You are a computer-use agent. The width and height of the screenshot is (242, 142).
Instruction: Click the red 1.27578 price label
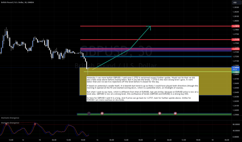pyautogui.click(x=236, y=40)
